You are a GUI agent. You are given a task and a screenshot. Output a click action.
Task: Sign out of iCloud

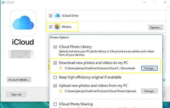point(16,95)
